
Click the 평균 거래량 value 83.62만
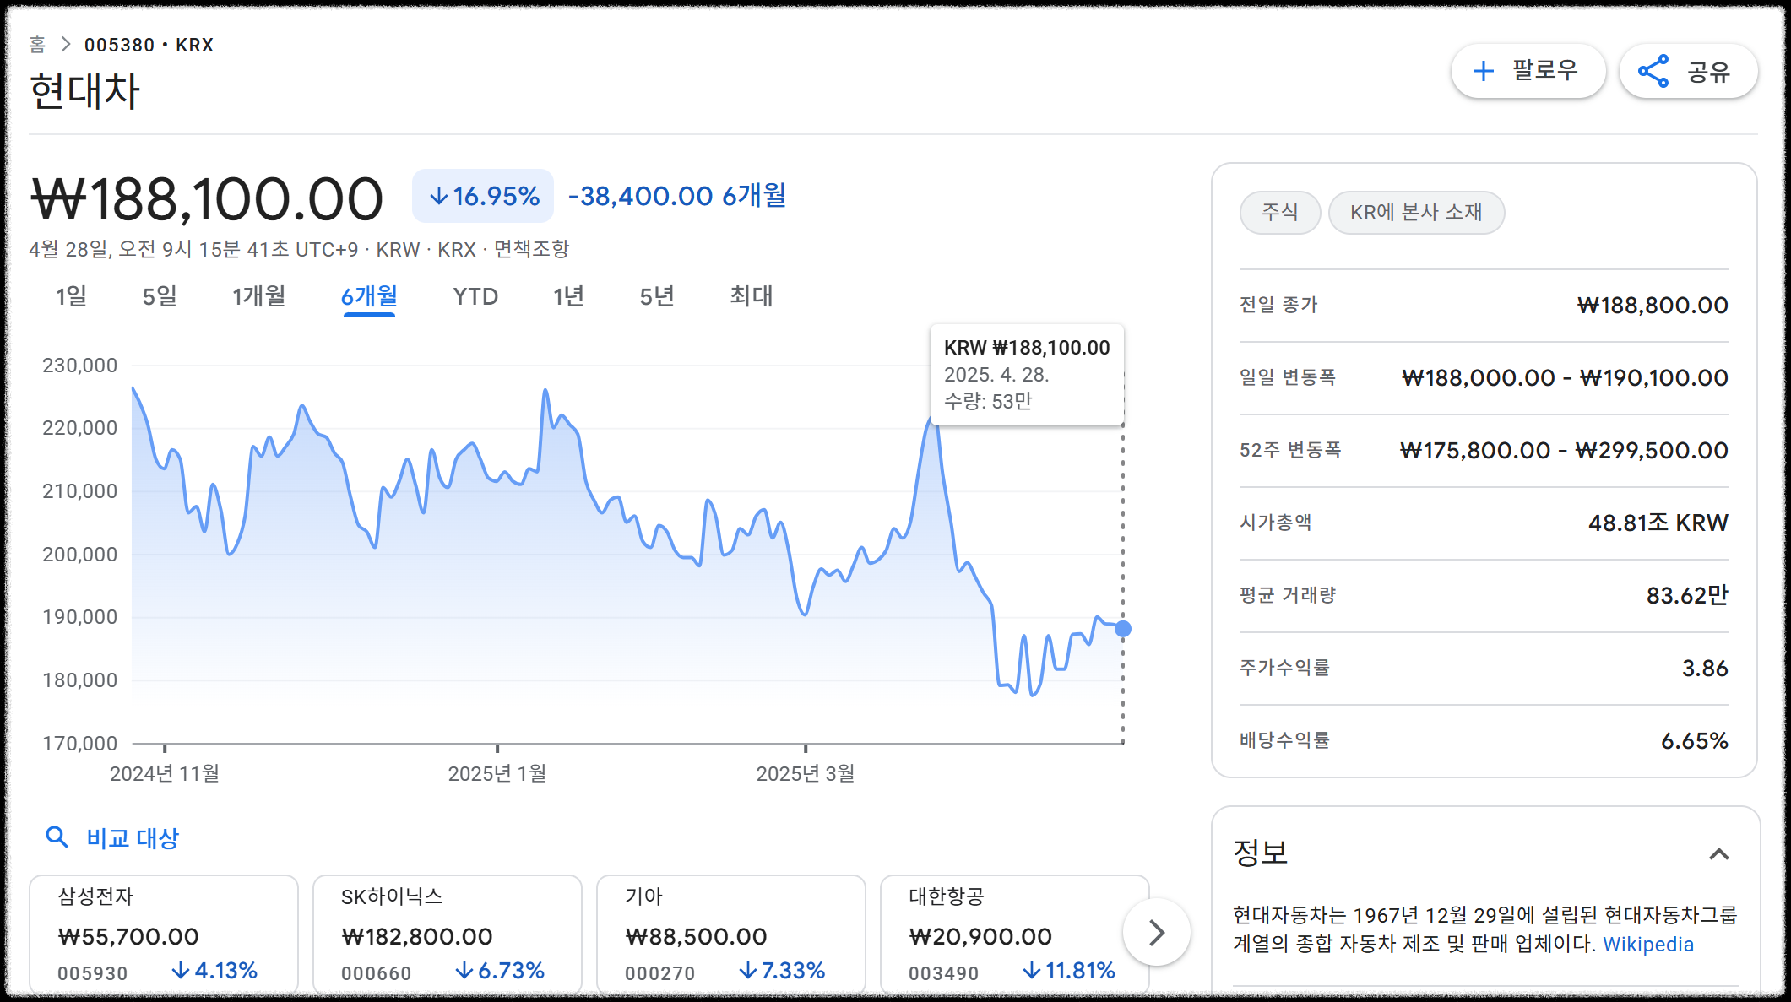(x=1687, y=595)
